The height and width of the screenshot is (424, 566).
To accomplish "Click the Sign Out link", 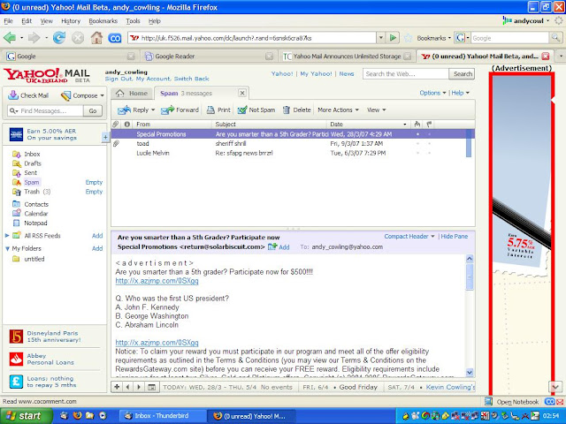I will click(119, 79).
